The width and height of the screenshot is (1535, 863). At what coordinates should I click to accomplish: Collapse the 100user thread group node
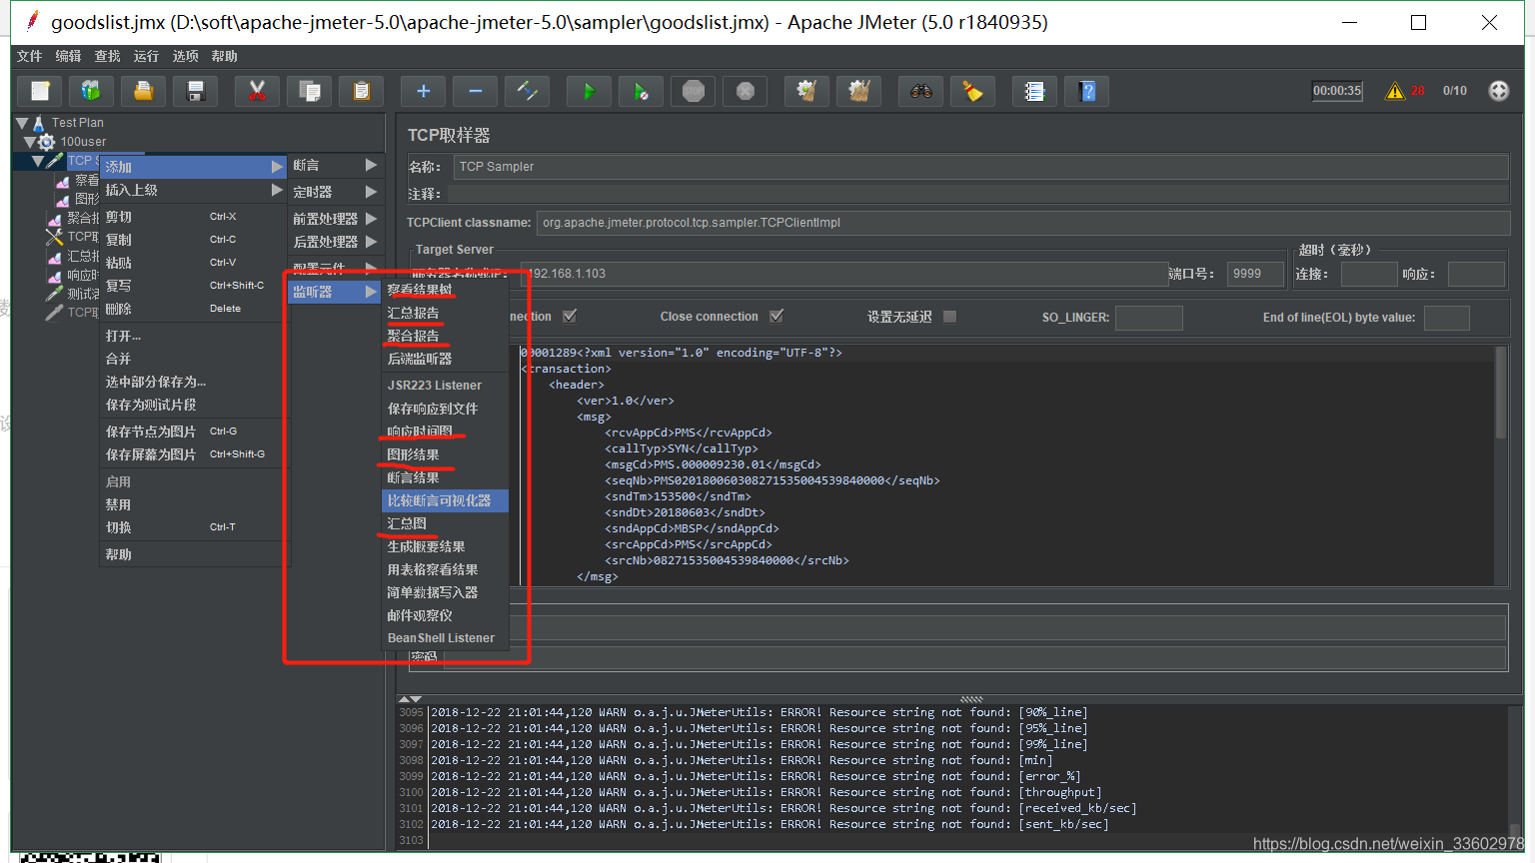30,142
